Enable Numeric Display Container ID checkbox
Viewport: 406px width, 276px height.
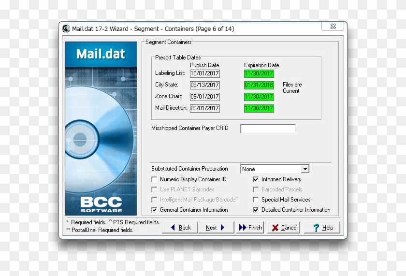(x=154, y=179)
